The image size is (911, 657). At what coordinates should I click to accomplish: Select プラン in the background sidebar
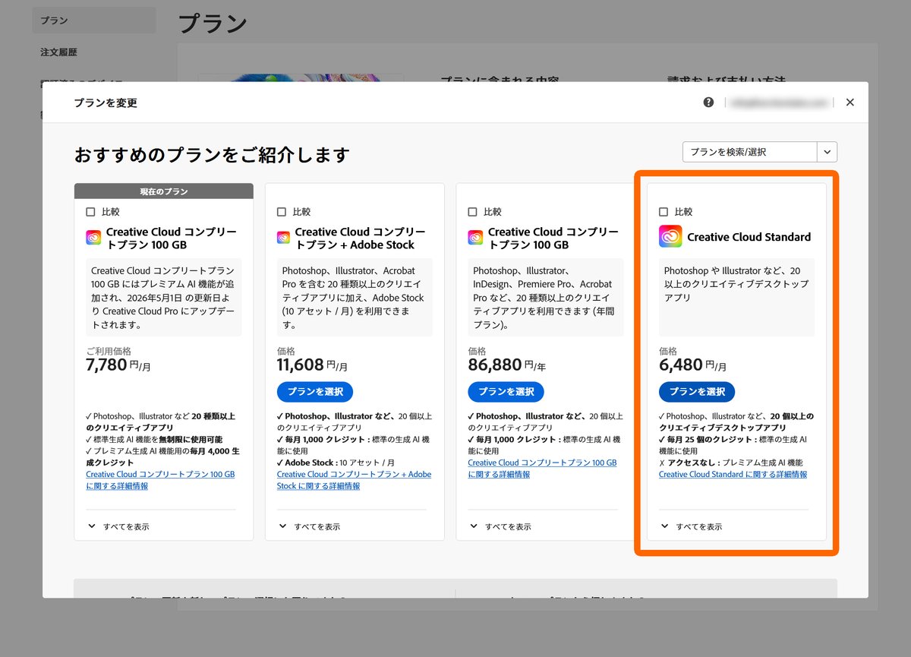(x=94, y=21)
